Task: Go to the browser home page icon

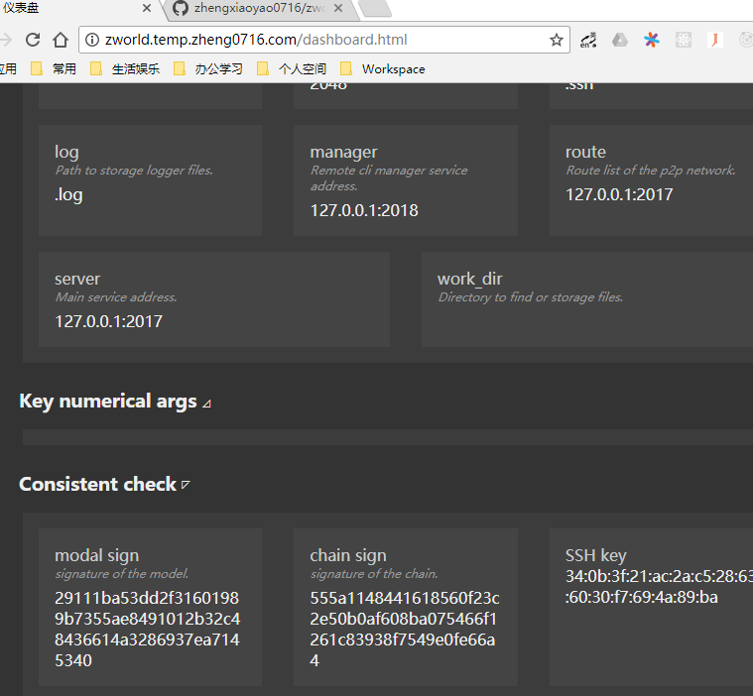Action: (61, 40)
